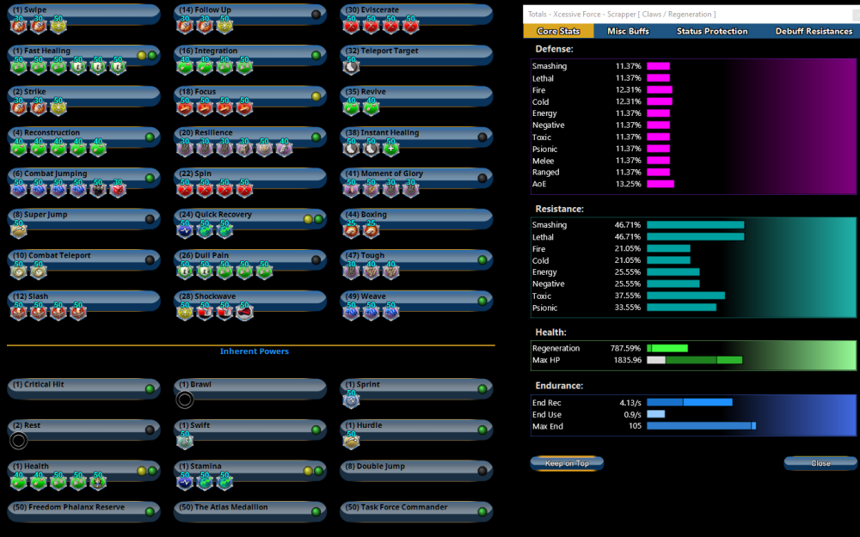Screen dimensions: 860x537
Task: Click the Swift enhancement slot icon
Action: [x=184, y=441]
